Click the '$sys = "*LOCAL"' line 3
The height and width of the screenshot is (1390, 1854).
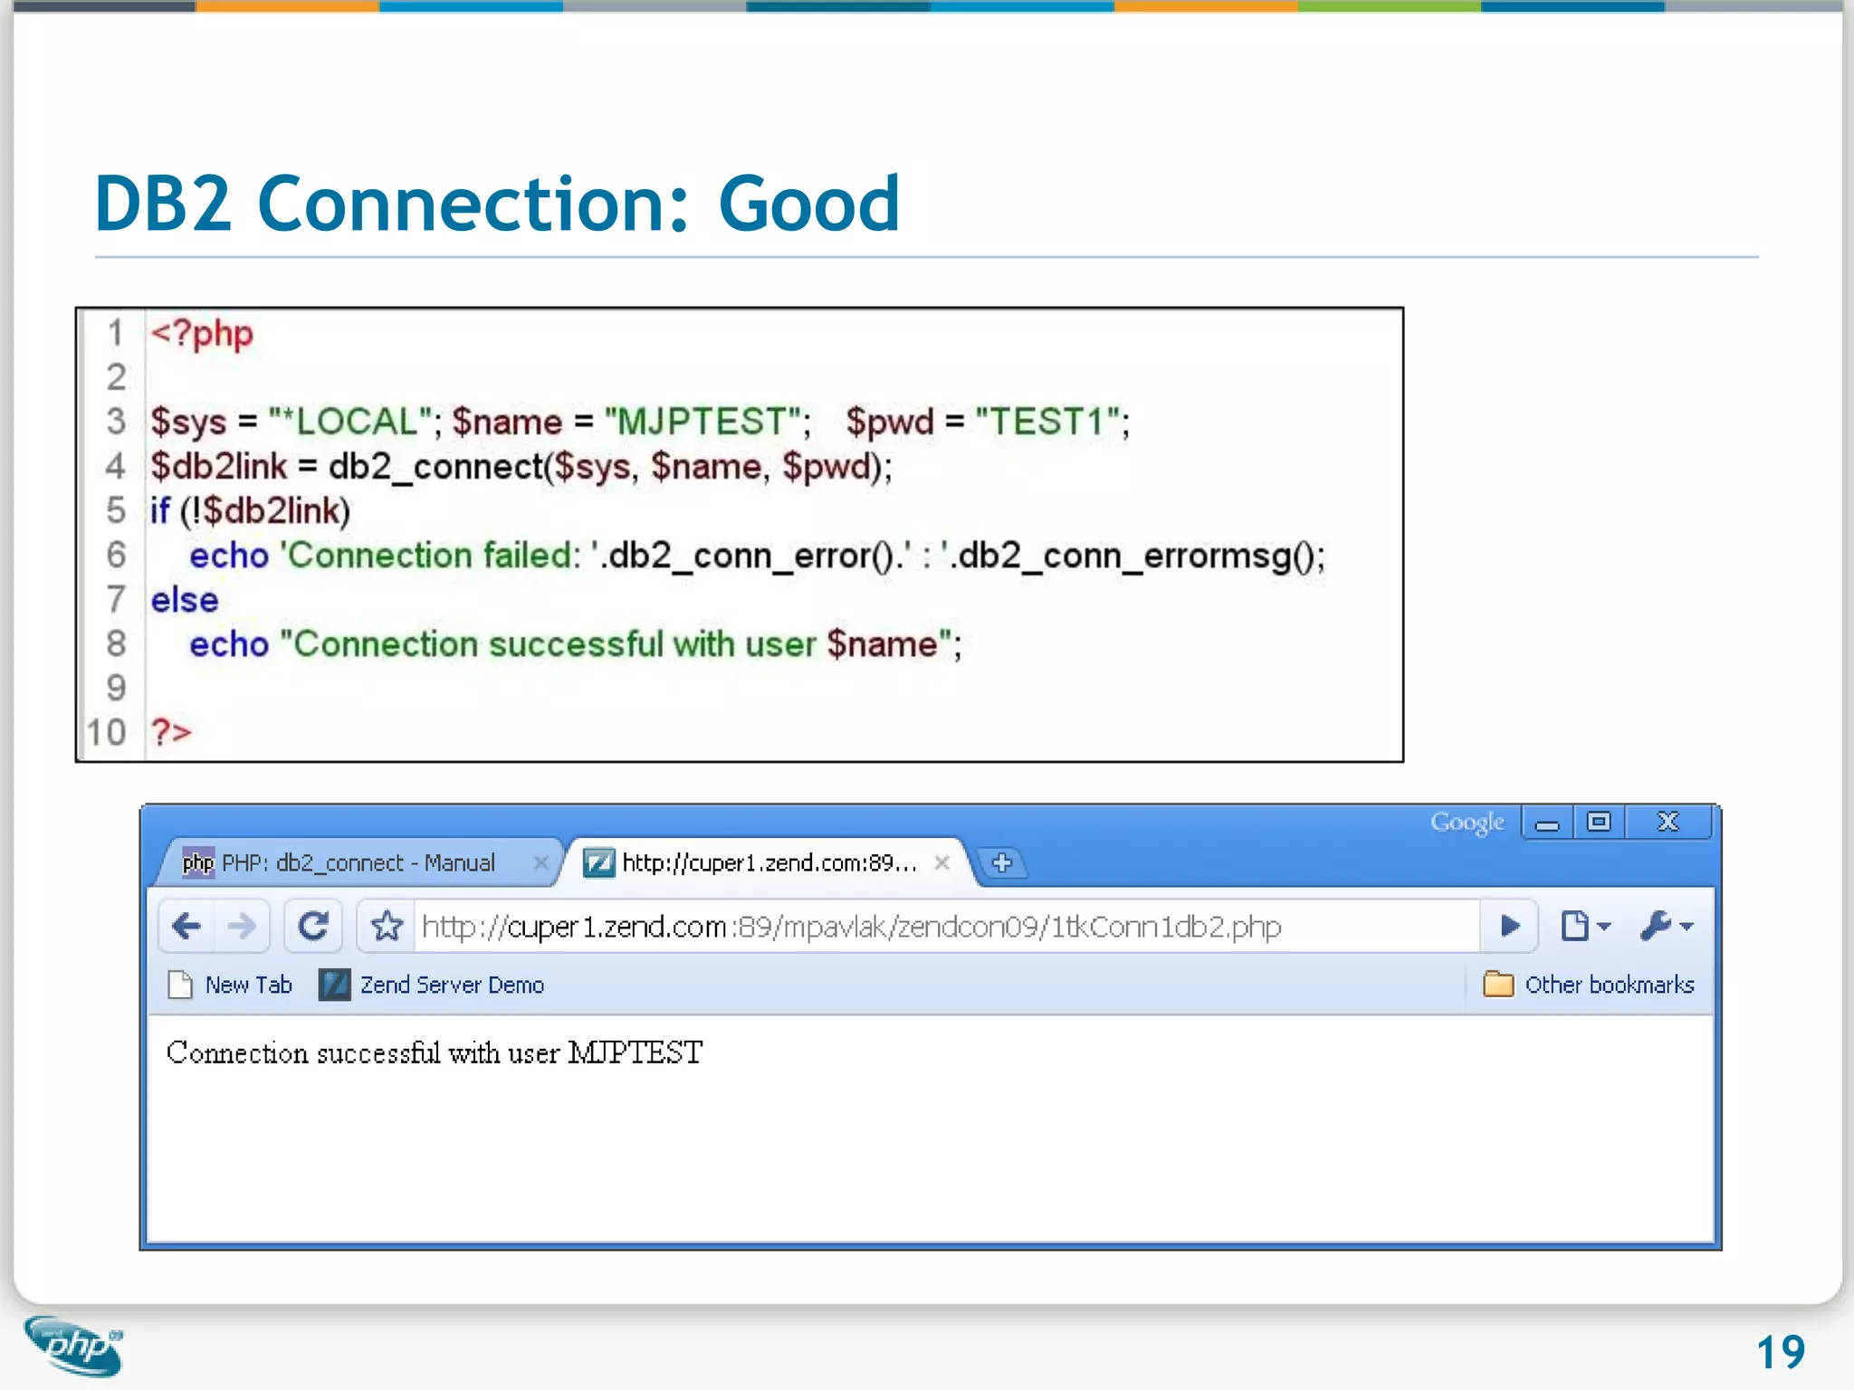point(640,422)
